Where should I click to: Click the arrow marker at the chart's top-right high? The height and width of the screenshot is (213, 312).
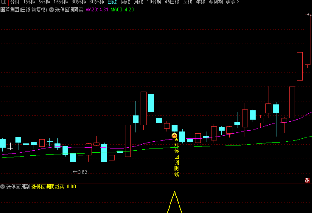pos(310,15)
